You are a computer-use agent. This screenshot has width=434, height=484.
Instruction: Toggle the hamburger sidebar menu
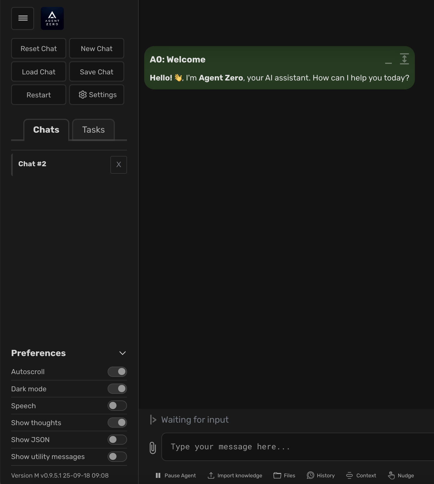tap(23, 18)
